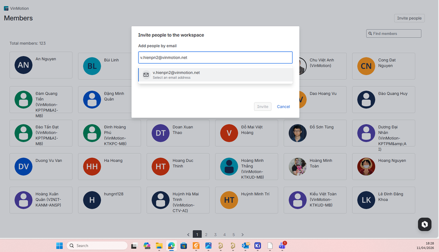Screen dimensions: 439x252
Task: Go to page 2 of members
Action: click(x=206, y=235)
